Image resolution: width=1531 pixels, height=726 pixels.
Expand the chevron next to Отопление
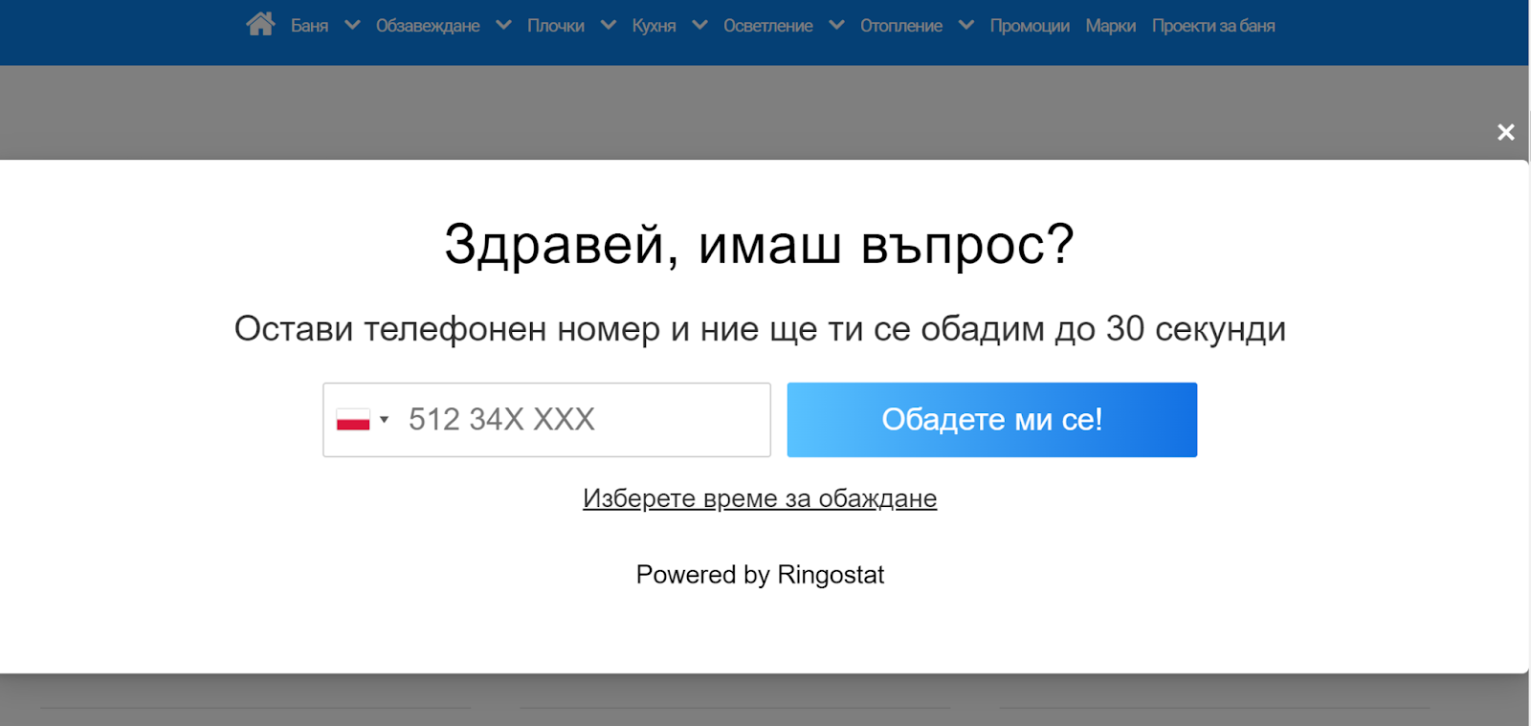[x=965, y=25]
